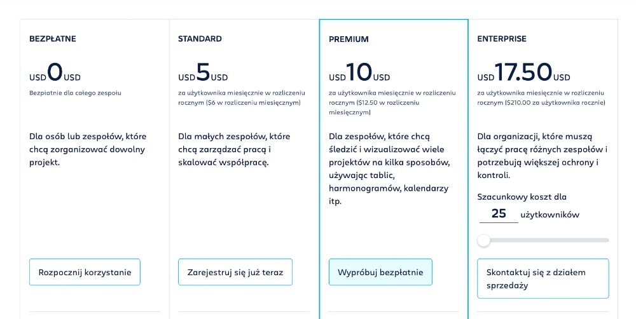636x319 pixels.
Task: Click the USD 5 Standard price
Action: (203, 73)
